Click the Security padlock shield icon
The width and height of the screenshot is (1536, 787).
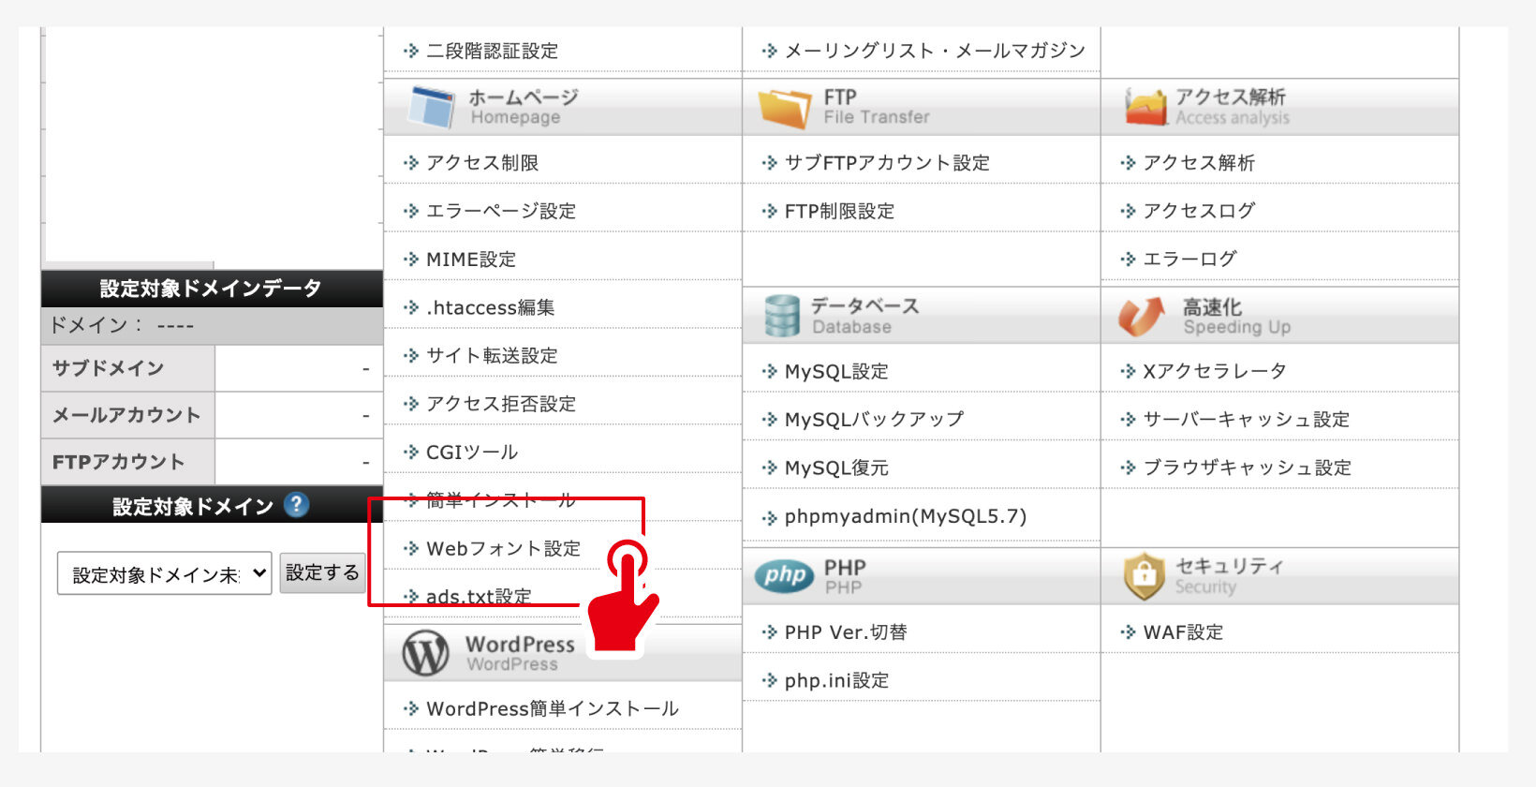[x=1144, y=575]
